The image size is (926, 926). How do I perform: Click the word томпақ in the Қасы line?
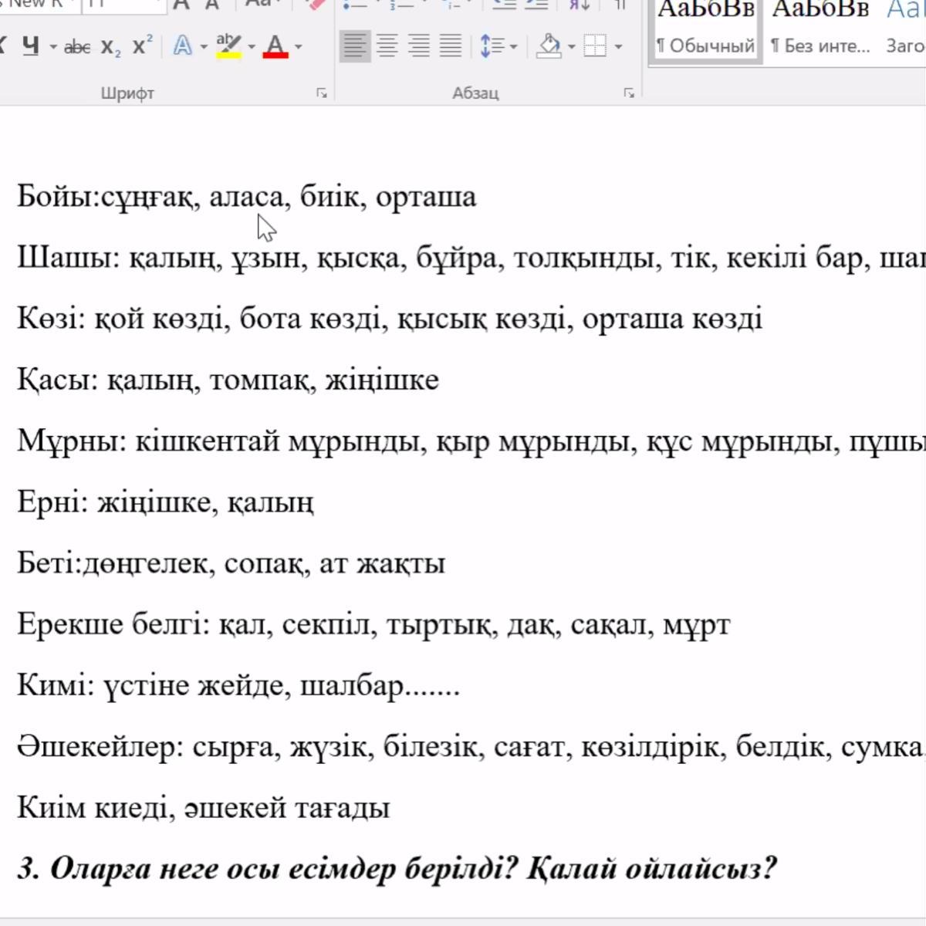259,381
